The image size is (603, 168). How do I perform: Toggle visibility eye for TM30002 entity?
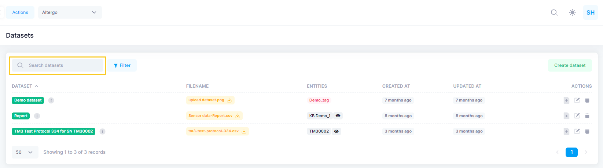click(x=336, y=131)
